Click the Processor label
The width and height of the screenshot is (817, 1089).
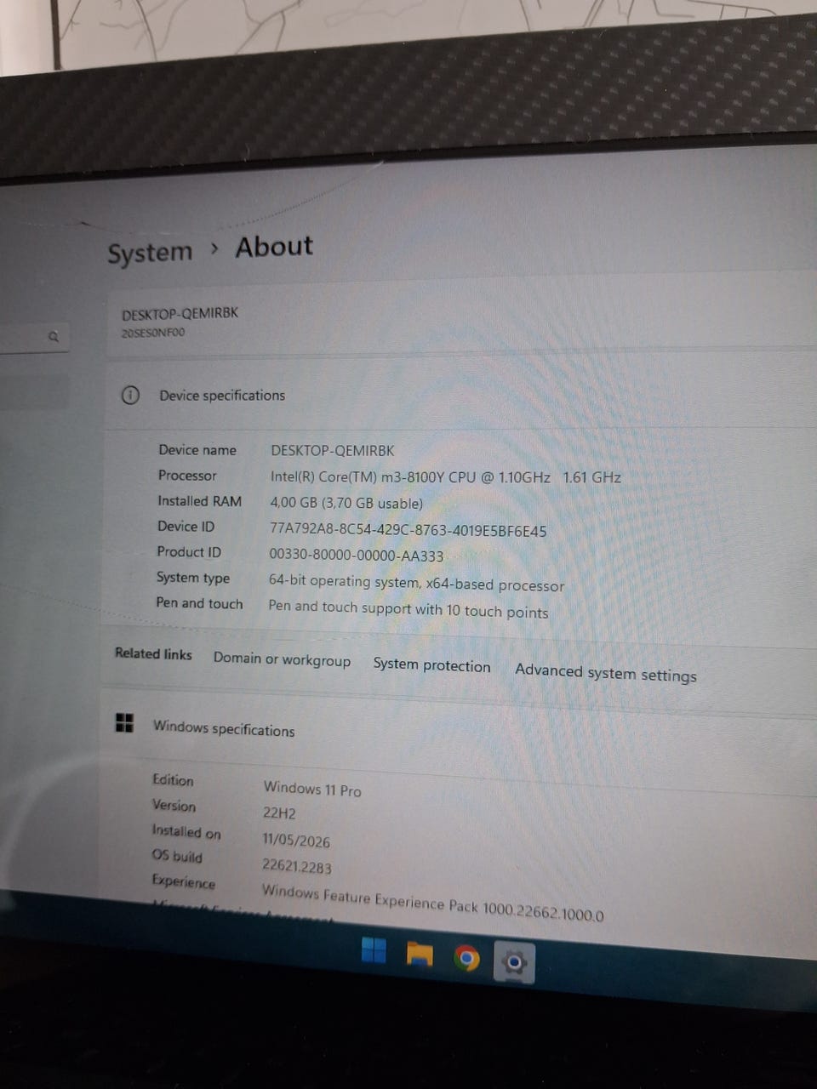point(187,476)
